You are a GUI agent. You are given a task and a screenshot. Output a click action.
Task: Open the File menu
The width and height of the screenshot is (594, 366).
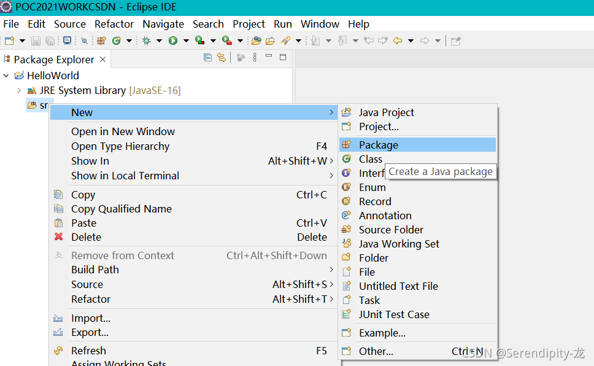click(11, 24)
